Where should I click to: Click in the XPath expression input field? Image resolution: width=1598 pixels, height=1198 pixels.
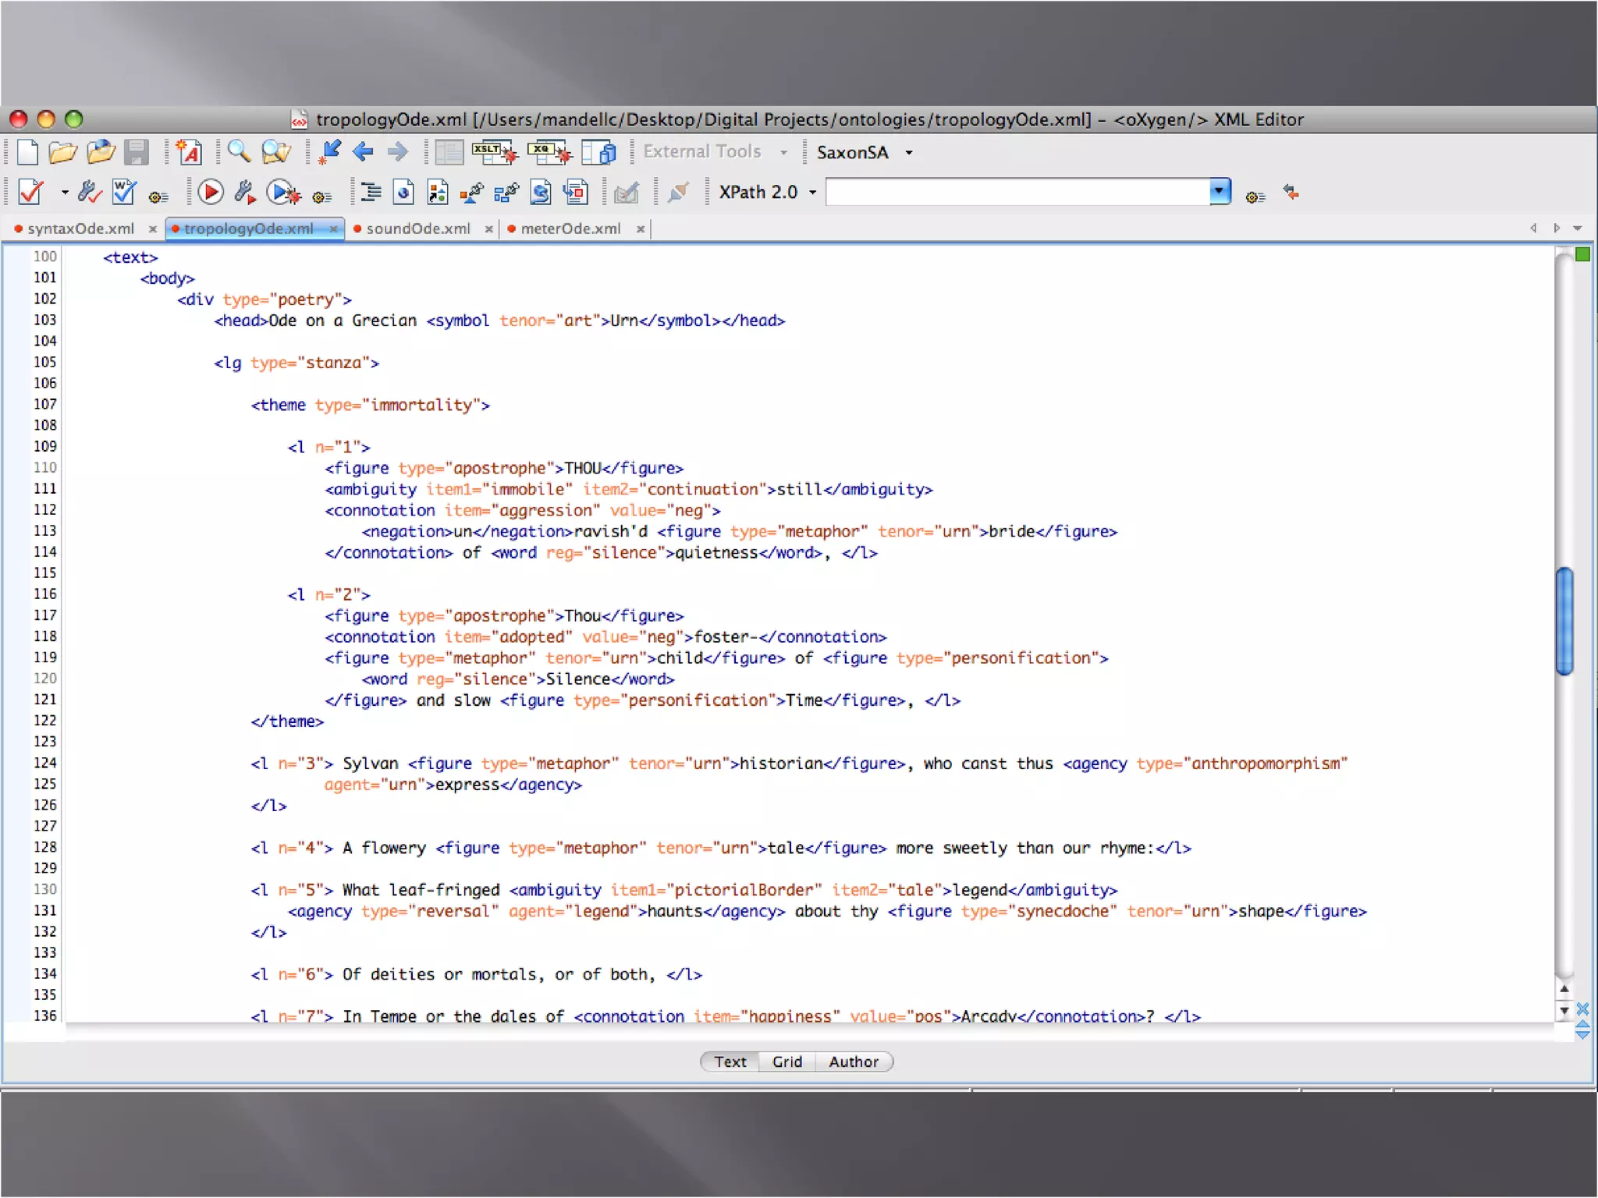point(1014,192)
